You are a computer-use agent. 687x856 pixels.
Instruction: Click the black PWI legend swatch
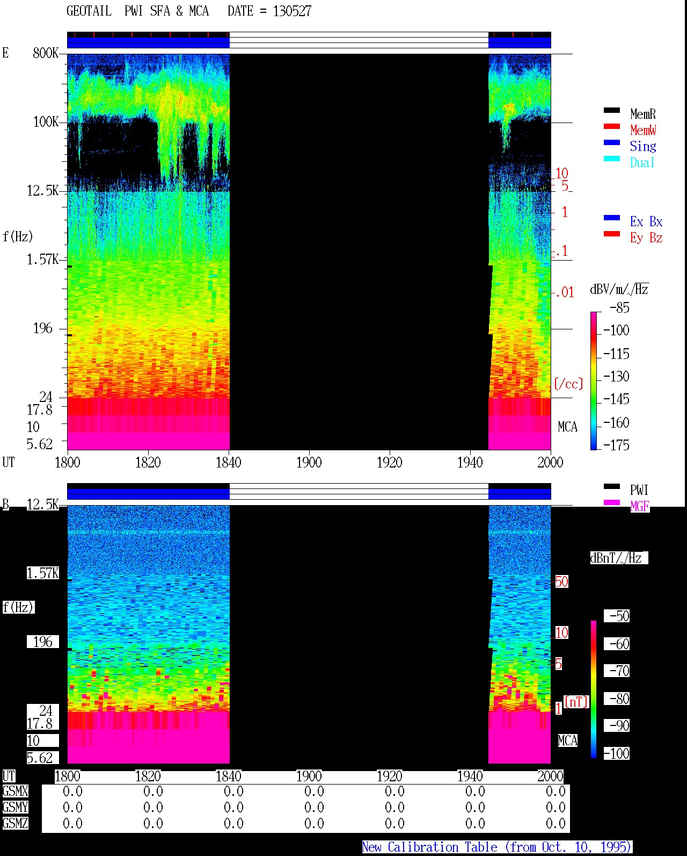612,486
